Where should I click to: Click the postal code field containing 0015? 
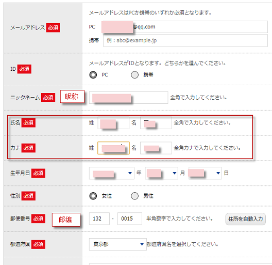[x=130, y=219]
